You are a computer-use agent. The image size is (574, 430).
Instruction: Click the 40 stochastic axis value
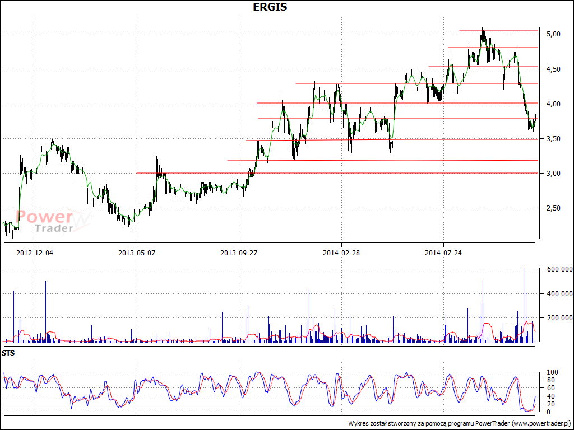click(550, 396)
